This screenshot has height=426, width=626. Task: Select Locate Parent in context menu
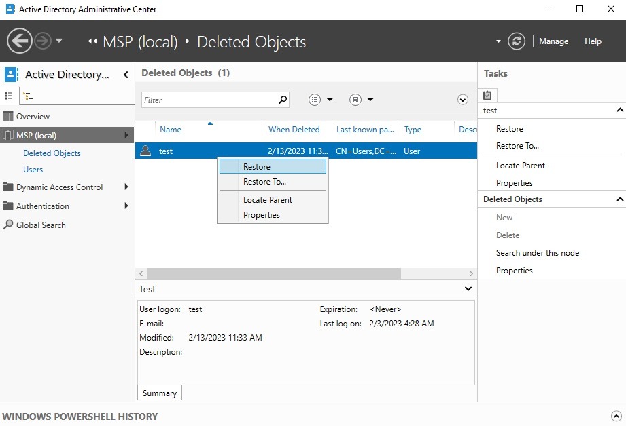click(x=268, y=200)
